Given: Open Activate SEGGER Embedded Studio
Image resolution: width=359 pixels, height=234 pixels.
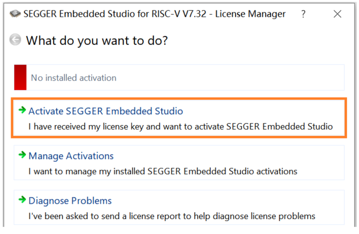Looking at the screenshot, I should pyautogui.click(x=105, y=111).
